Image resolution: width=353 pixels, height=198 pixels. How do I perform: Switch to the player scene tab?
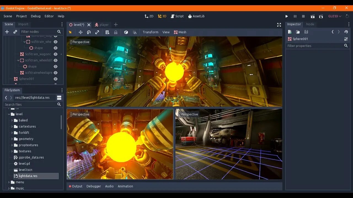pos(102,25)
